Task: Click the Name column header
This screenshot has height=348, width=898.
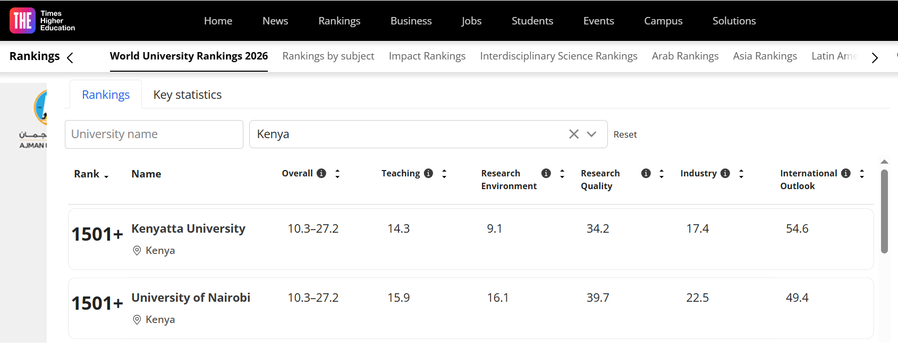Action: pos(146,174)
